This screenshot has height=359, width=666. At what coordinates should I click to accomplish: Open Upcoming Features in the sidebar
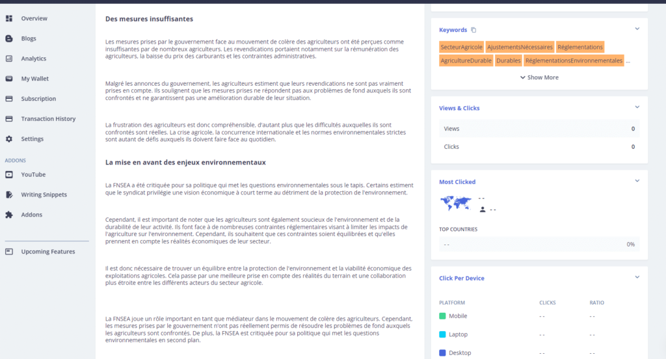pyautogui.click(x=48, y=252)
